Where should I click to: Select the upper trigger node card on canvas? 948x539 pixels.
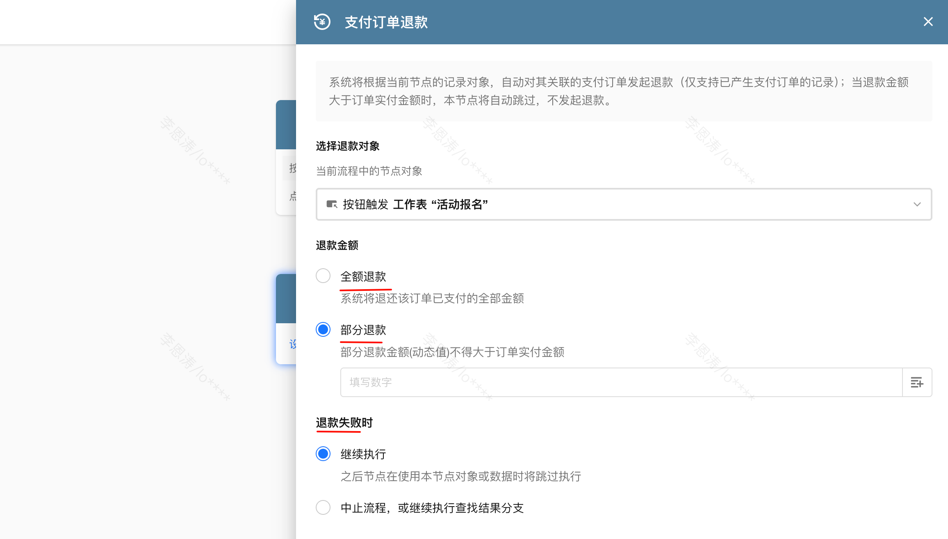tap(286, 125)
